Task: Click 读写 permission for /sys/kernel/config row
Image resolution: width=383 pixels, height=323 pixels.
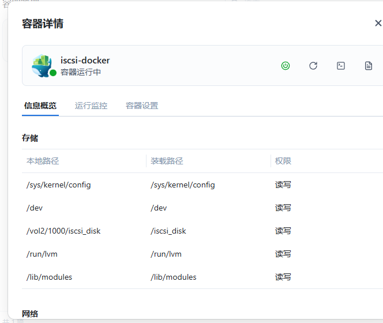Action: tap(283, 185)
